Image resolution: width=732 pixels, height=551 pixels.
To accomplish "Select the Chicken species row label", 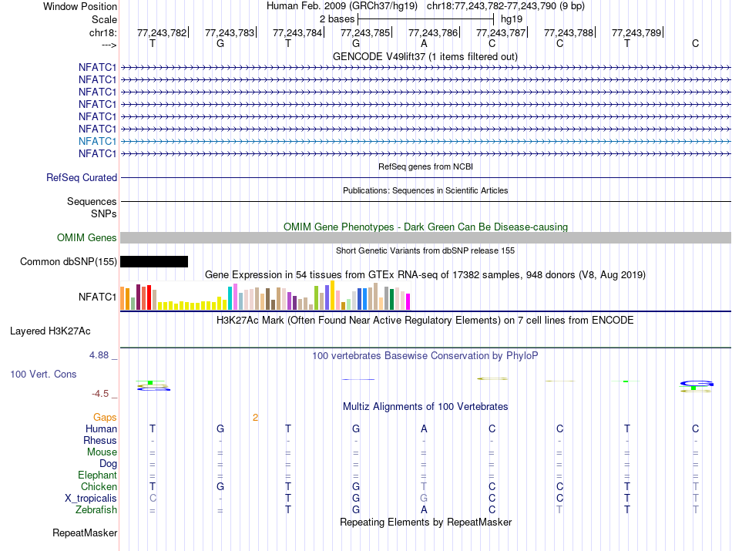I will pos(99,487).
